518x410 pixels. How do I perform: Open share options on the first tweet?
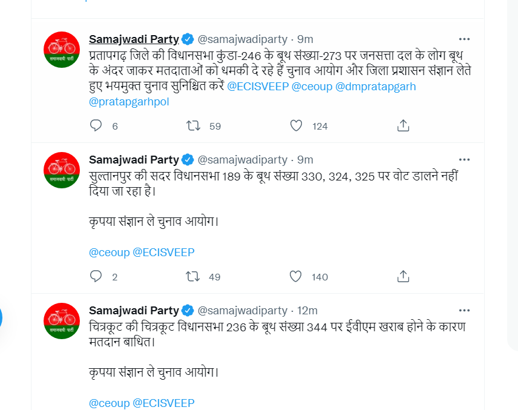[x=402, y=125]
